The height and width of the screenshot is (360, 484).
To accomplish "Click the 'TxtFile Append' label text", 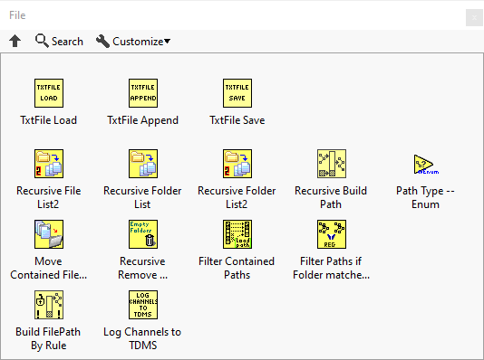I will tap(142, 120).
